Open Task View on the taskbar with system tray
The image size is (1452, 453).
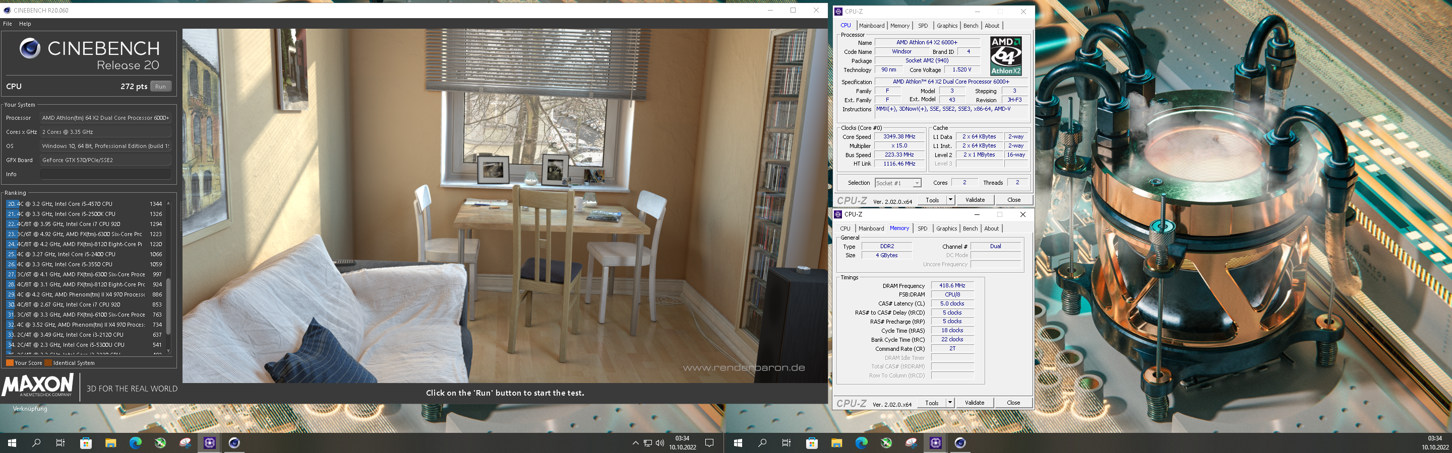click(x=61, y=443)
